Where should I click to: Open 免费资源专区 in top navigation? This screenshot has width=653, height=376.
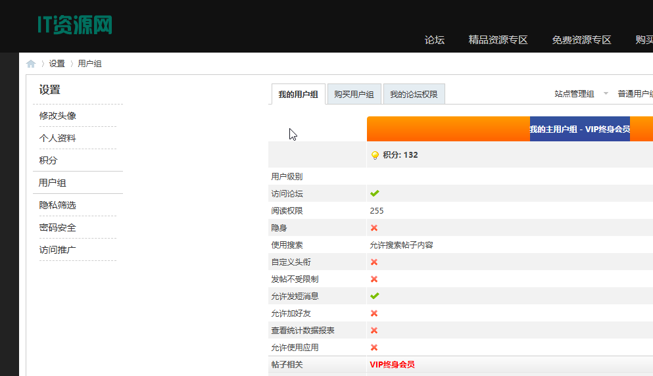[581, 40]
